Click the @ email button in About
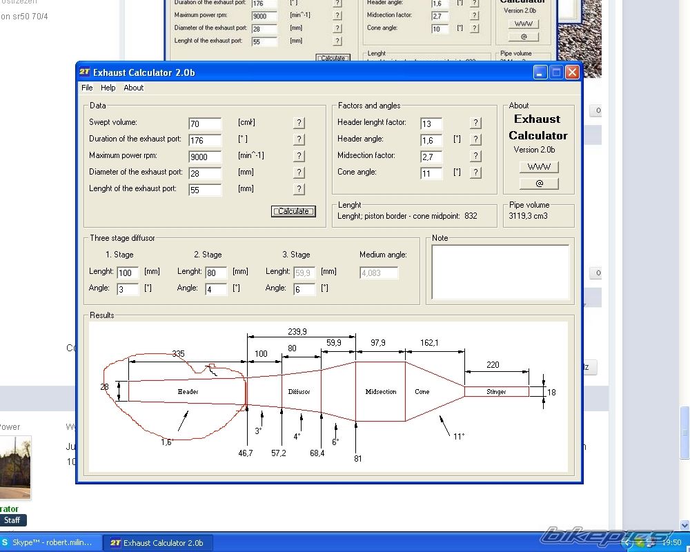 [539, 184]
